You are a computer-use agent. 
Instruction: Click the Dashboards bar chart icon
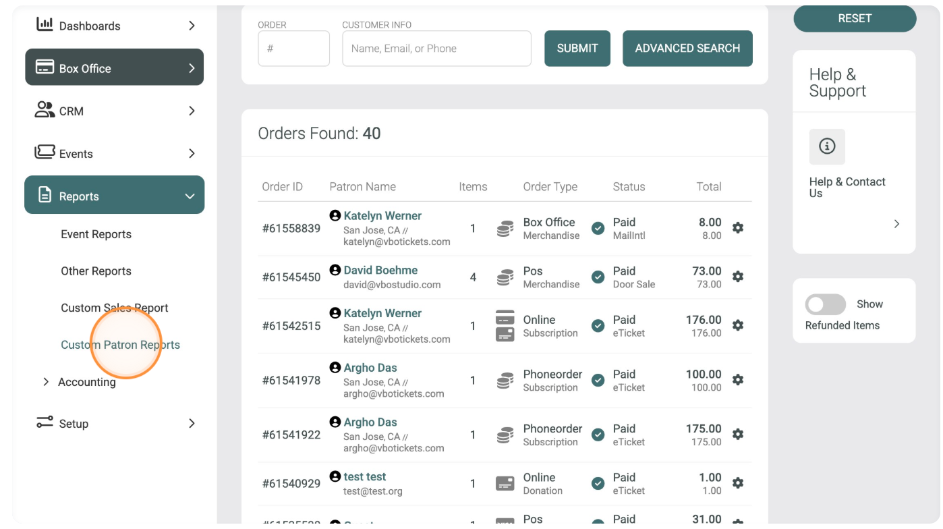click(45, 24)
